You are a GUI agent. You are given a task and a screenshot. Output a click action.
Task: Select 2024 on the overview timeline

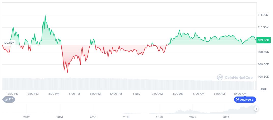point(226,117)
